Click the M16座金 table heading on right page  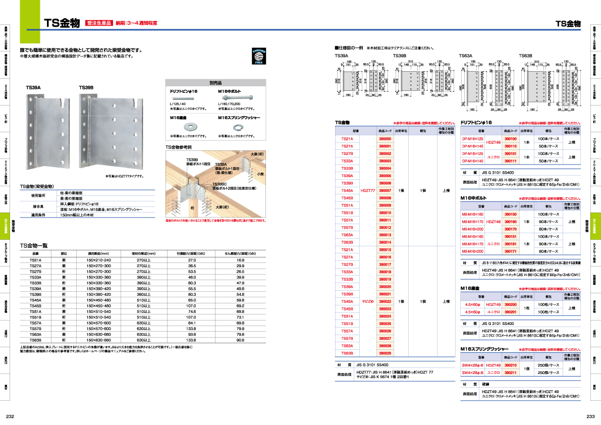coord(470,288)
